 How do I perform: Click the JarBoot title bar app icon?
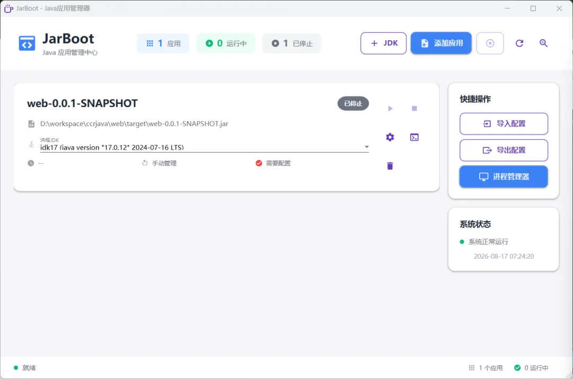8,8
